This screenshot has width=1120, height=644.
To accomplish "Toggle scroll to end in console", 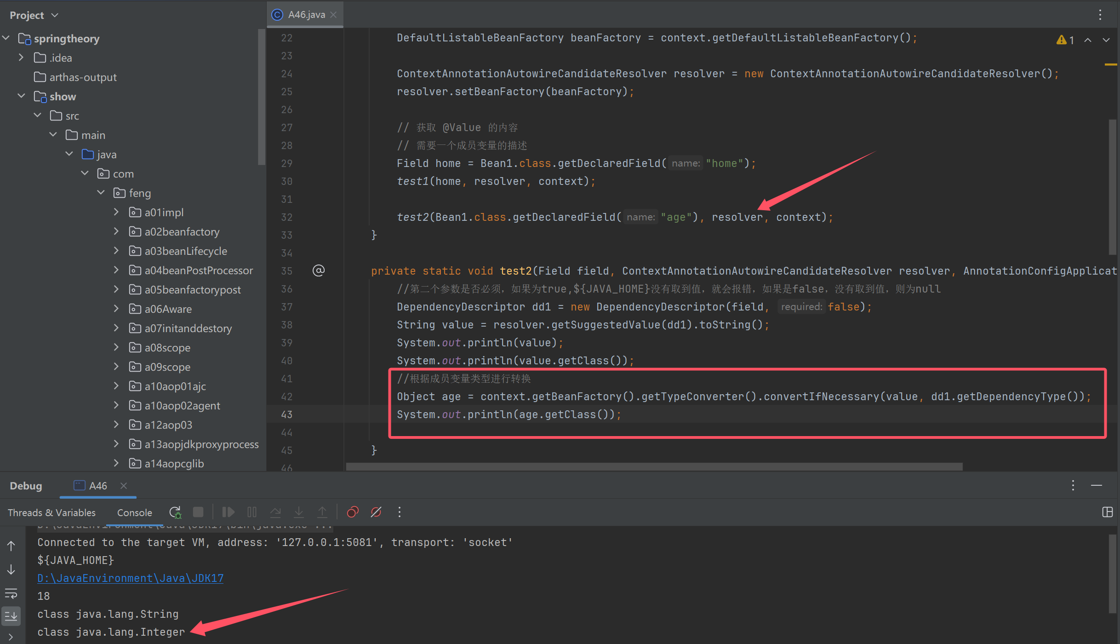I will click(11, 616).
